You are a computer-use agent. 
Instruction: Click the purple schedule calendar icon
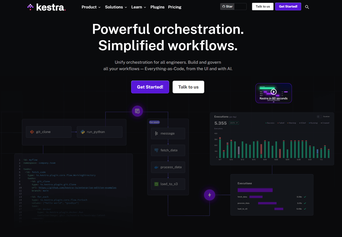137,111
